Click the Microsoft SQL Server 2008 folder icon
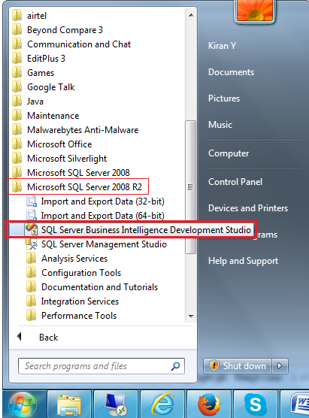 click(17, 172)
